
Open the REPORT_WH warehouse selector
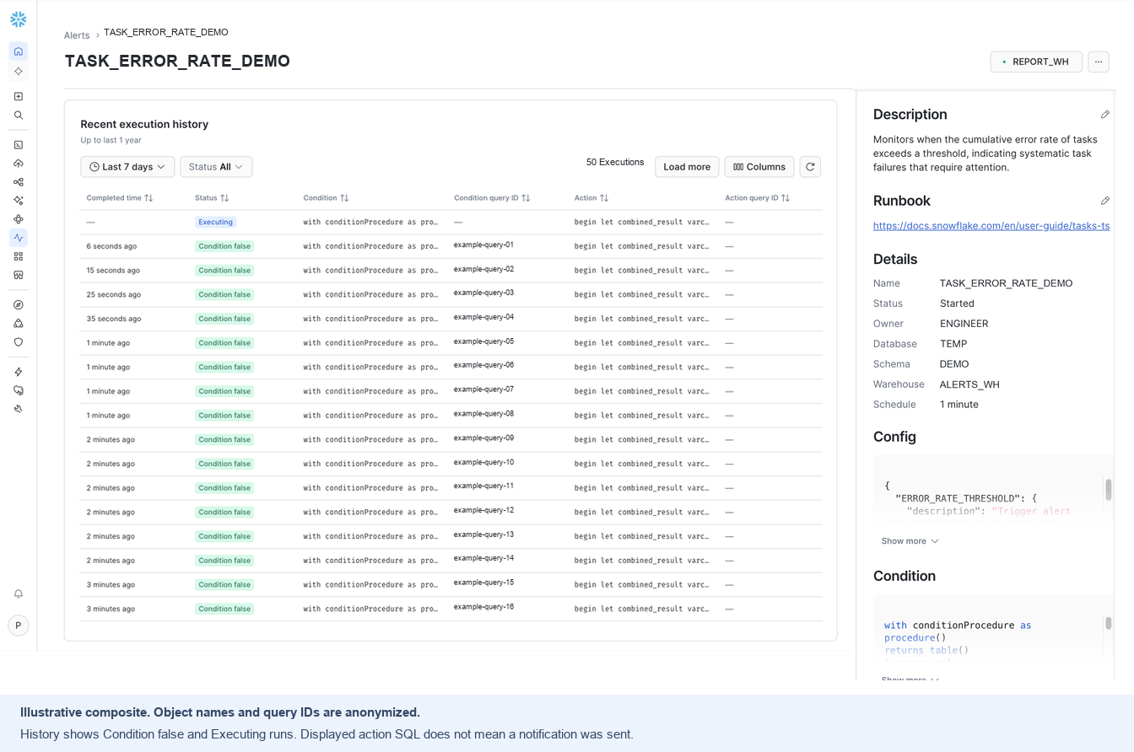pyautogui.click(x=1036, y=62)
